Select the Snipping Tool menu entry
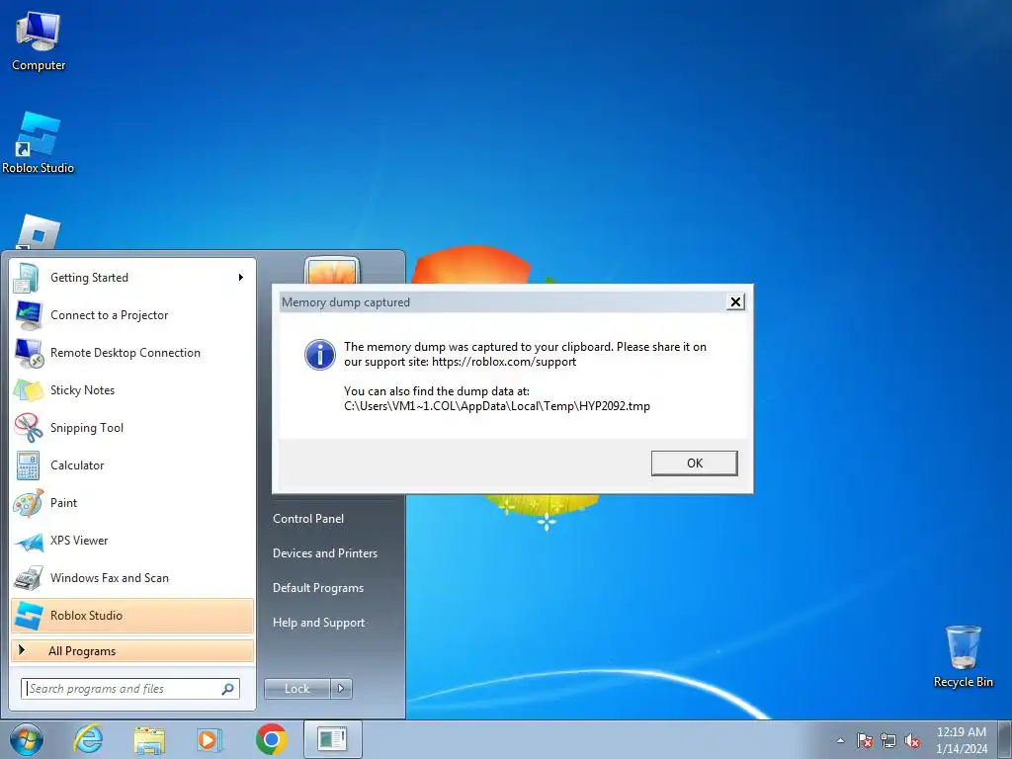Image resolution: width=1012 pixels, height=759 pixels. pos(132,427)
